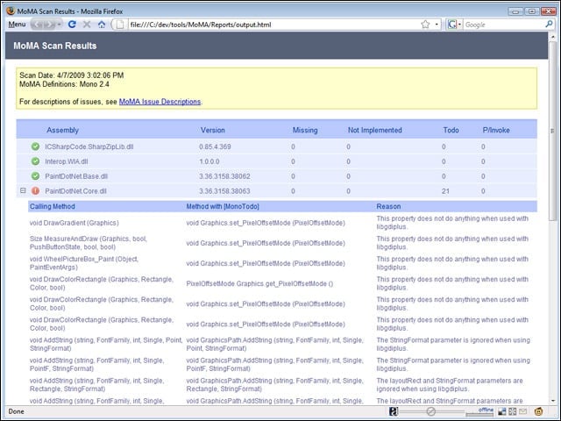Click green check icon for PaintDotNet.Base.dll
The height and width of the screenshot is (421, 561).
point(35,176)
